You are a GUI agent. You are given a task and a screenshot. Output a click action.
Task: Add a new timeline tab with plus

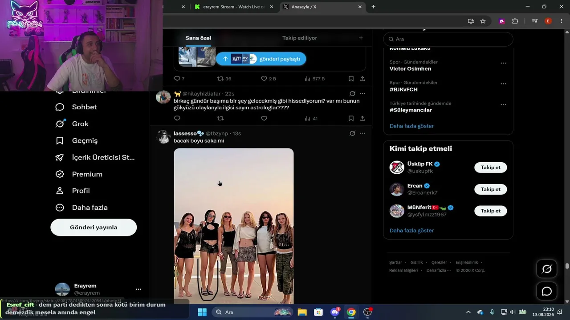pyautogui.click(x=361, y=38)
